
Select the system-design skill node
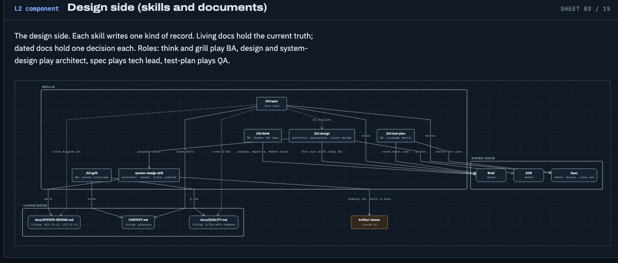click(149, 175)
